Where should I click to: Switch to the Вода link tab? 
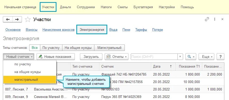(x=113, y=30)
